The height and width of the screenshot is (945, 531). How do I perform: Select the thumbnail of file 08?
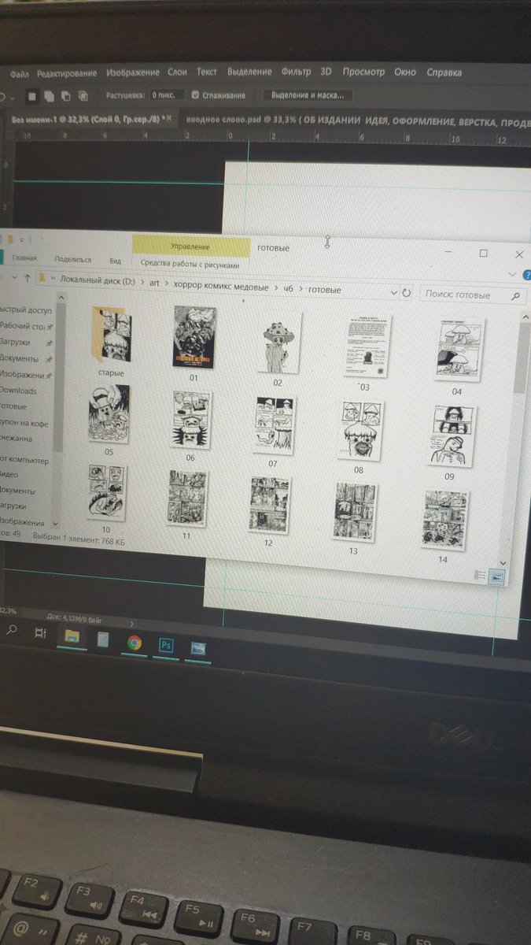click(x=360, y=430)
